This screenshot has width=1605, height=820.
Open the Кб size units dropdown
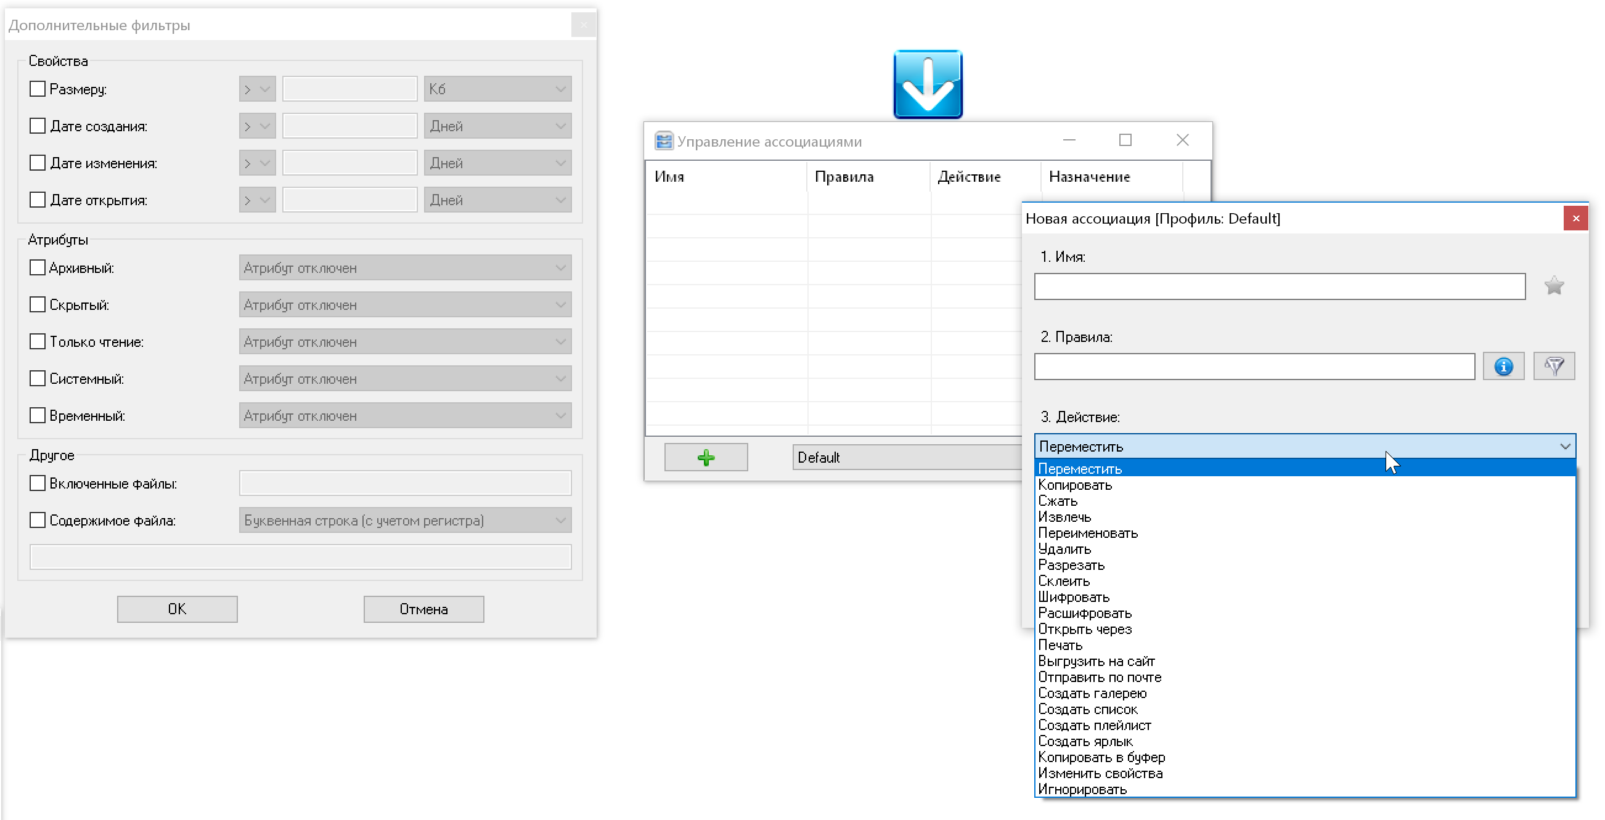coord(497,89)
